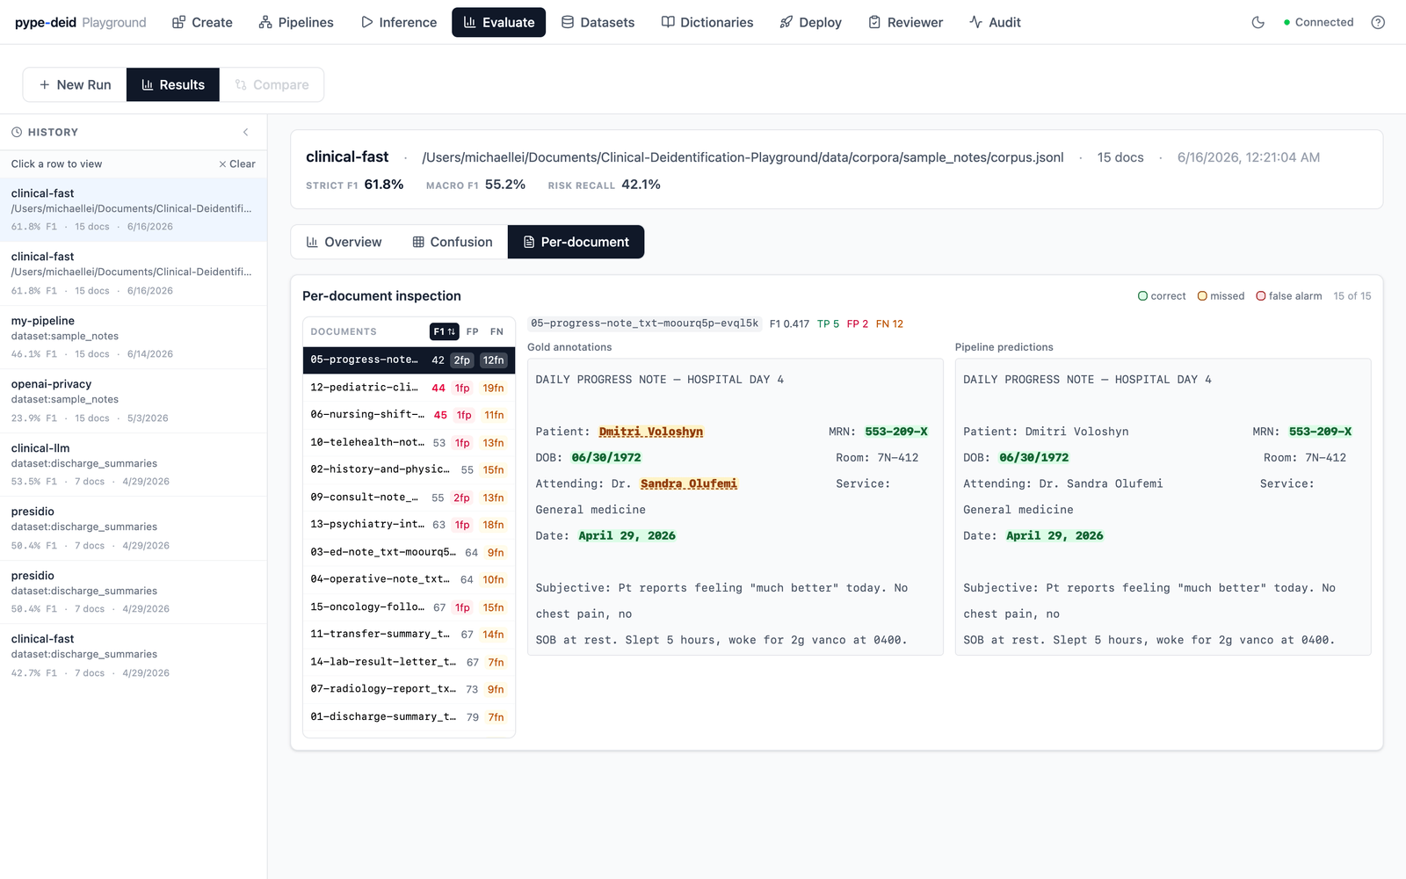This screenshot has height=879, width=1406.
Task: Select the 13-psychiatry-int document row
Action: click(x=409, y=524)
